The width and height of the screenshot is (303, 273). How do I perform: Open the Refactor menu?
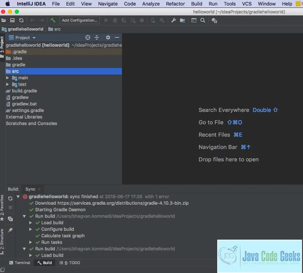(x=175, y=4)
